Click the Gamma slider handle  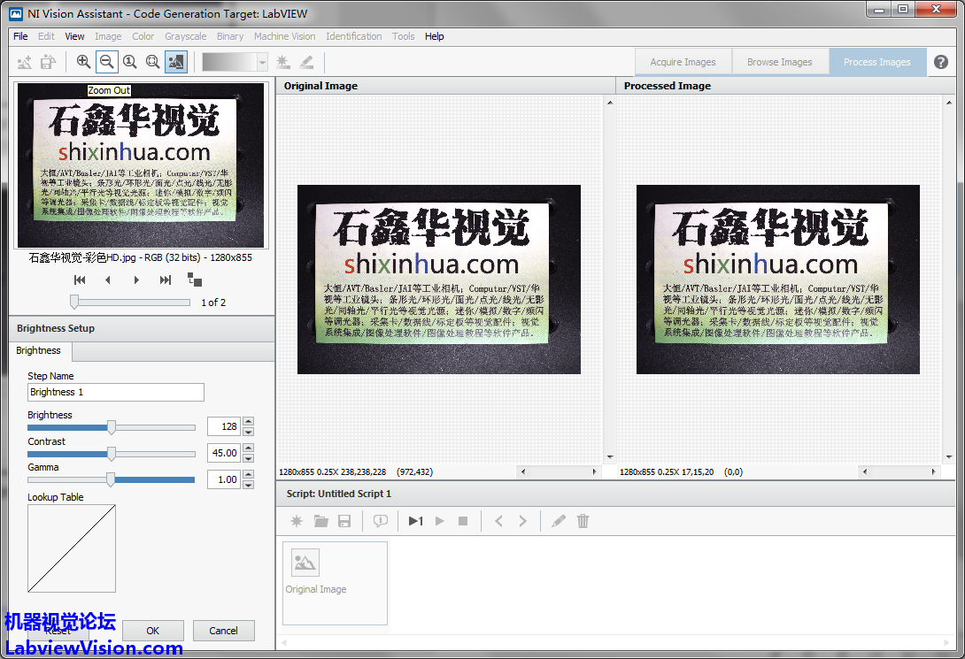point(110,479)
